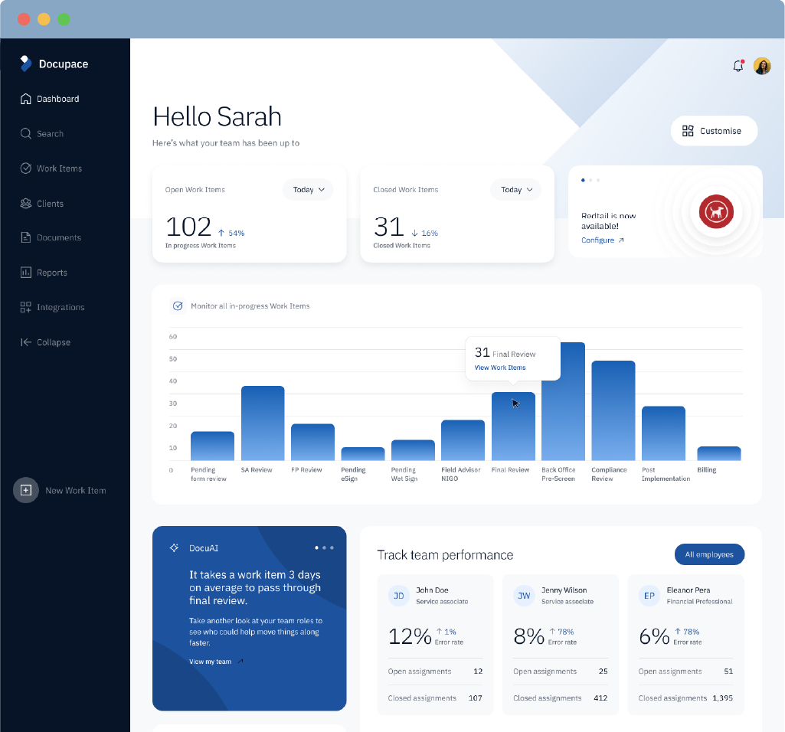Open Today dropdown for Closed Work Items

click(x=516, y=190)
